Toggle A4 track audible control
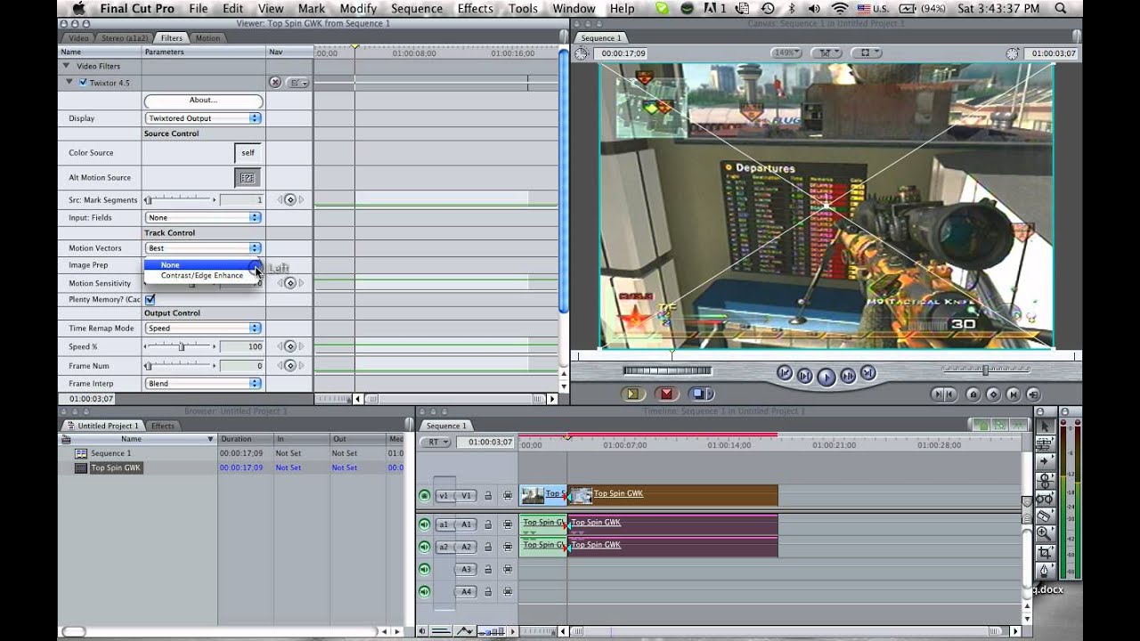 pos(424,591)
